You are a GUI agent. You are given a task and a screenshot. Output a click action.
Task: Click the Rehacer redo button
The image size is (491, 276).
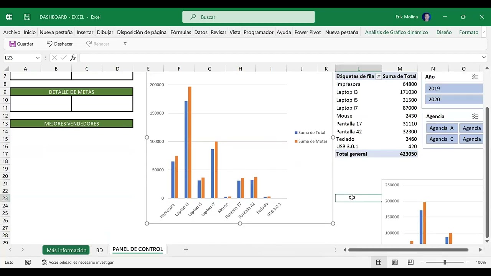(x=98, y=44)
